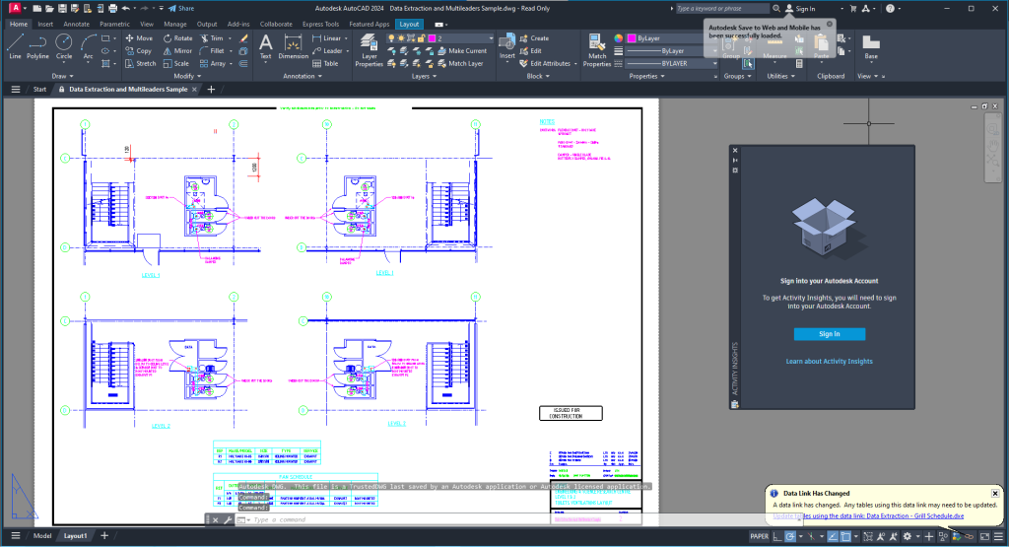
Task: Expand the Modify panel
Action: tap(187, 76)
